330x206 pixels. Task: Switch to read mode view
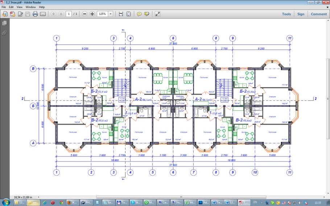(x=158, y=14)
